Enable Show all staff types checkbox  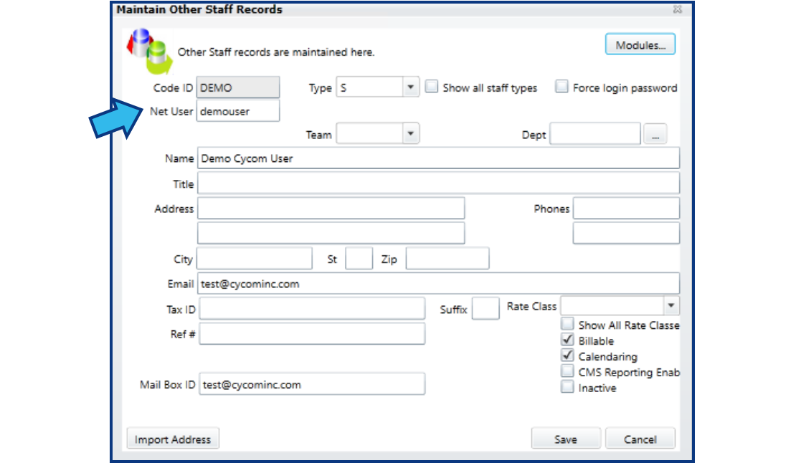[432, 86]
